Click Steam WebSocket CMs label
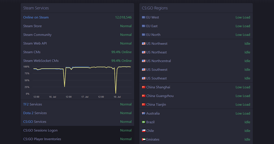Image resolution: width=274 pixels, height=144 pixels. tap(41, 61)
